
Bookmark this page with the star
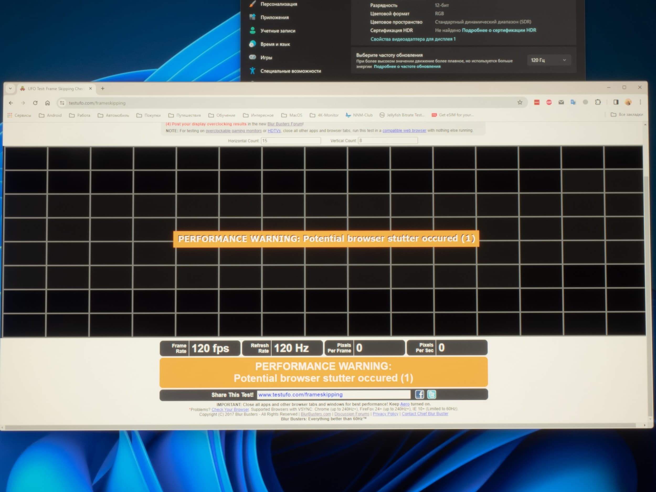coord(520,102)
